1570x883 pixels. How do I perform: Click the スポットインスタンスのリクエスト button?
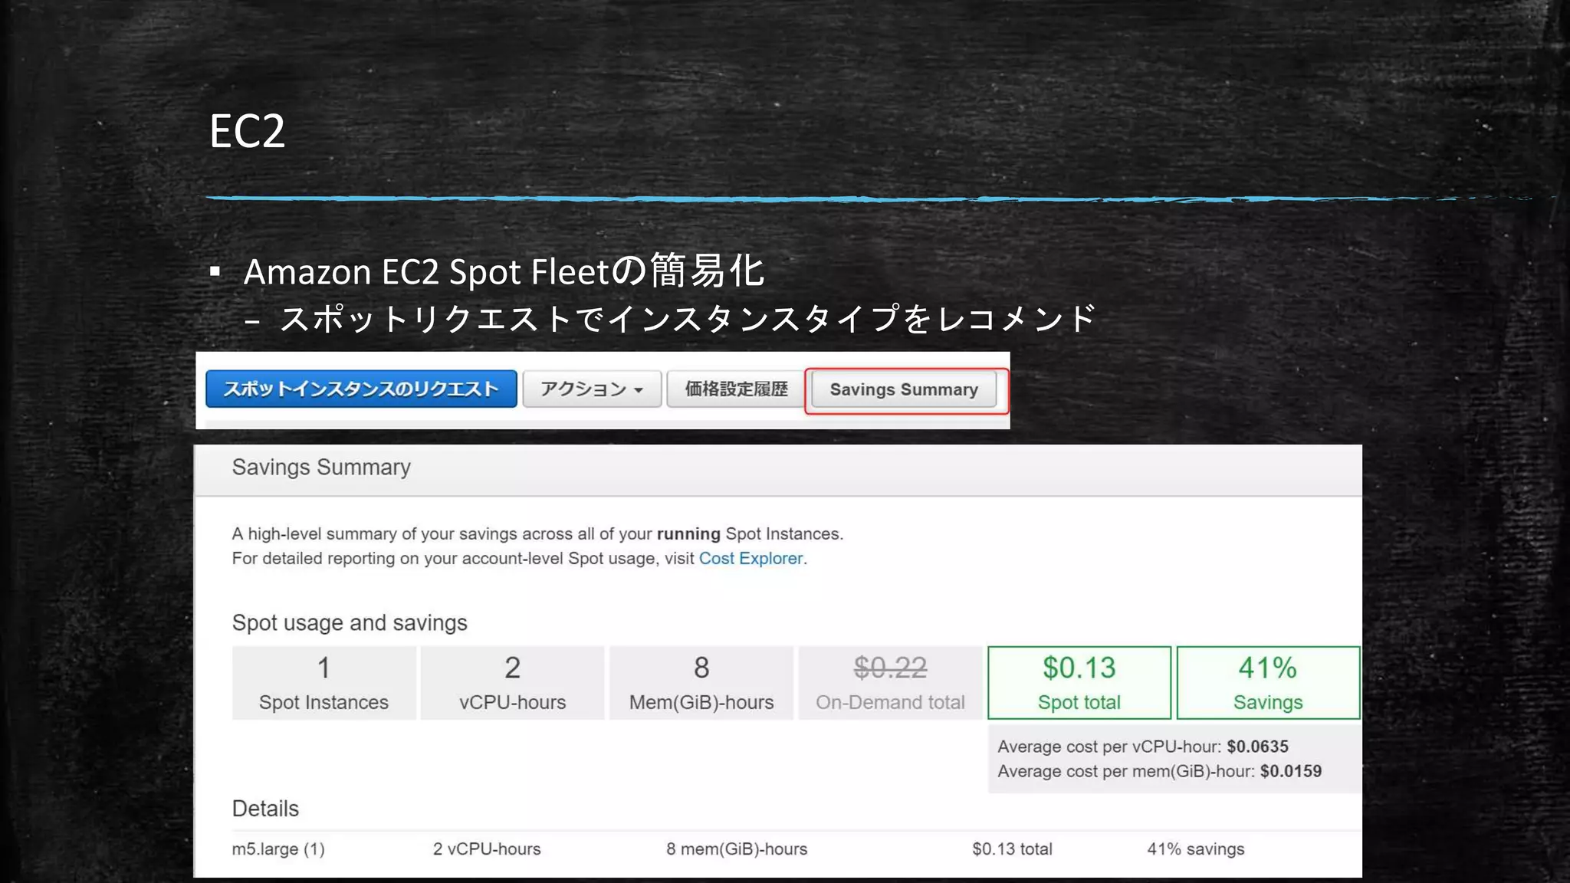pos(361,389)
